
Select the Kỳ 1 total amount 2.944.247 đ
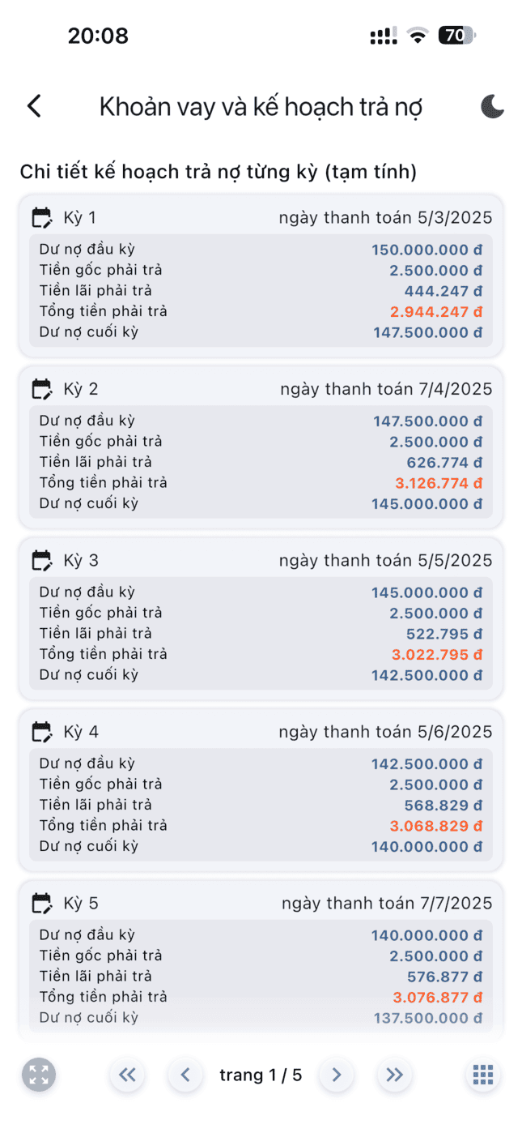[436, 312]
